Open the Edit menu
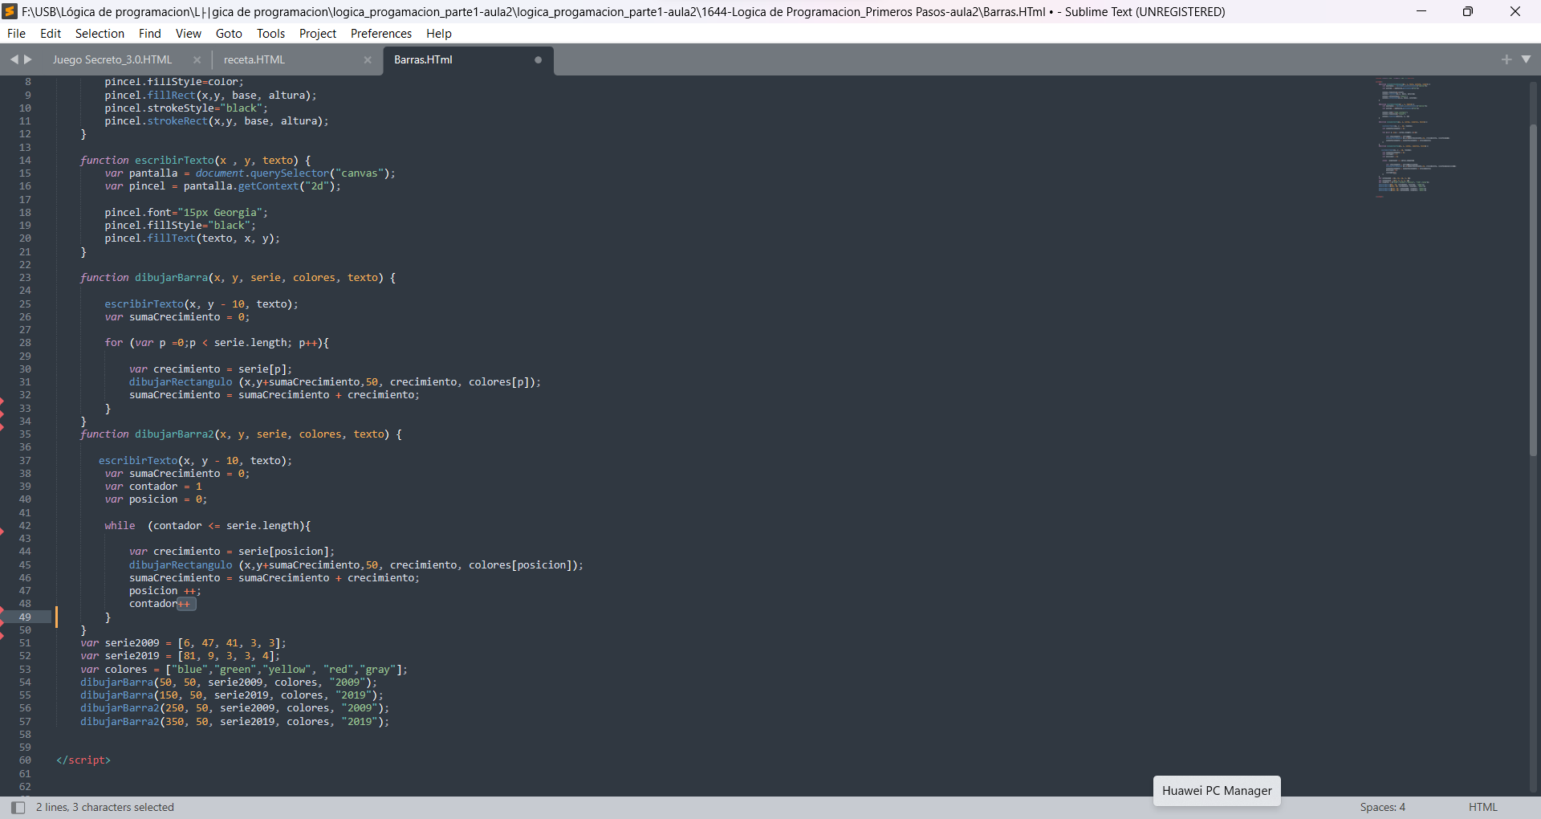 click(51, 34)
